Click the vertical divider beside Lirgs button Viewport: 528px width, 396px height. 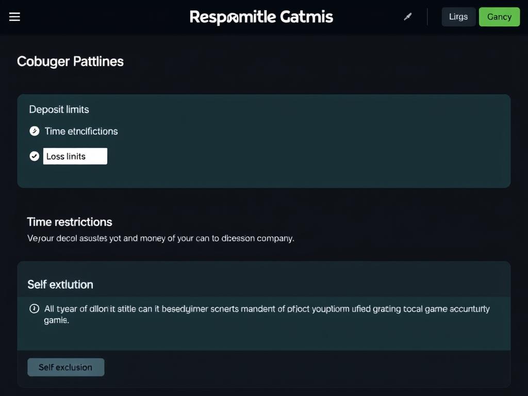pos(427,17)
